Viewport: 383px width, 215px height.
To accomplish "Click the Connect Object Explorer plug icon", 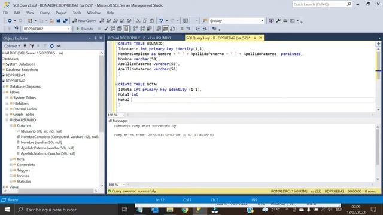I will click(x=25, y=46).
